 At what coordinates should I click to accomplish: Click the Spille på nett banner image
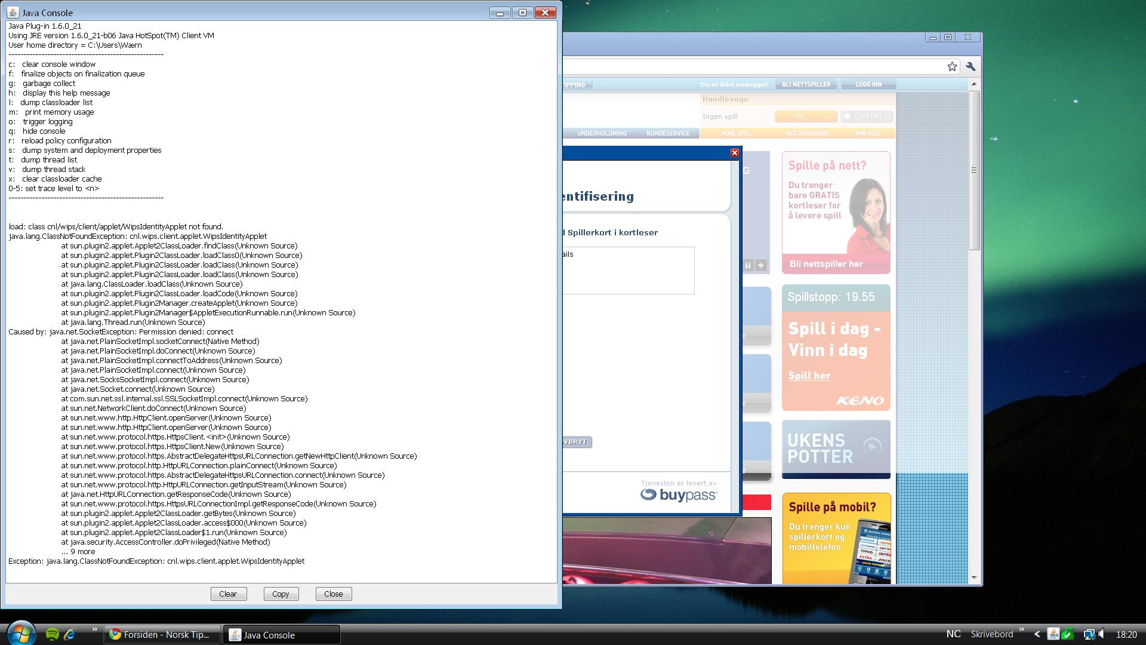836,213
